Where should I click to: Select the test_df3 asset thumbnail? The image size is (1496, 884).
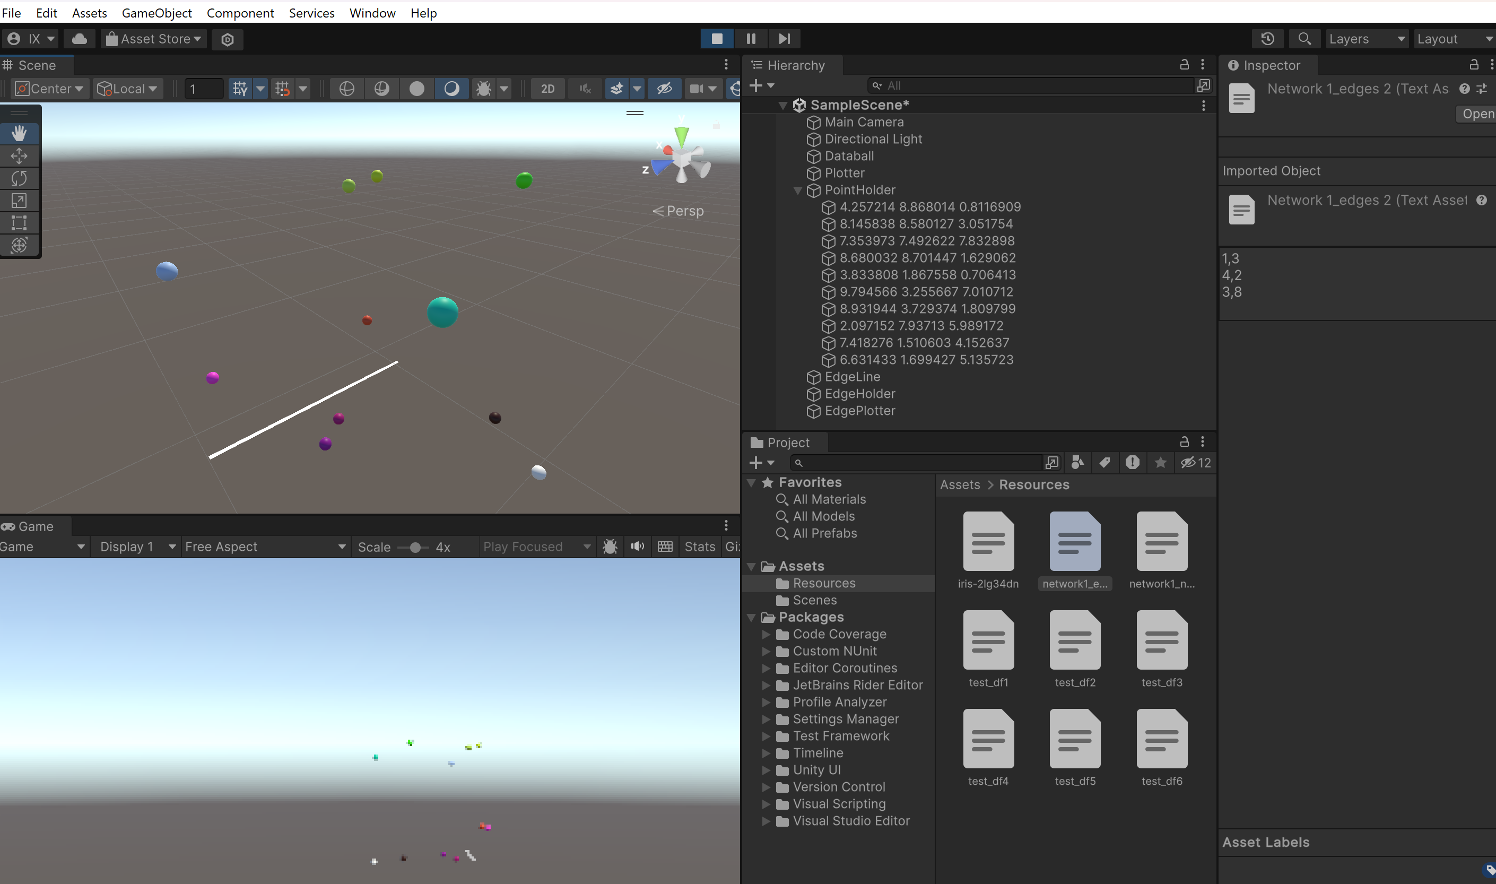point(1161,640)
